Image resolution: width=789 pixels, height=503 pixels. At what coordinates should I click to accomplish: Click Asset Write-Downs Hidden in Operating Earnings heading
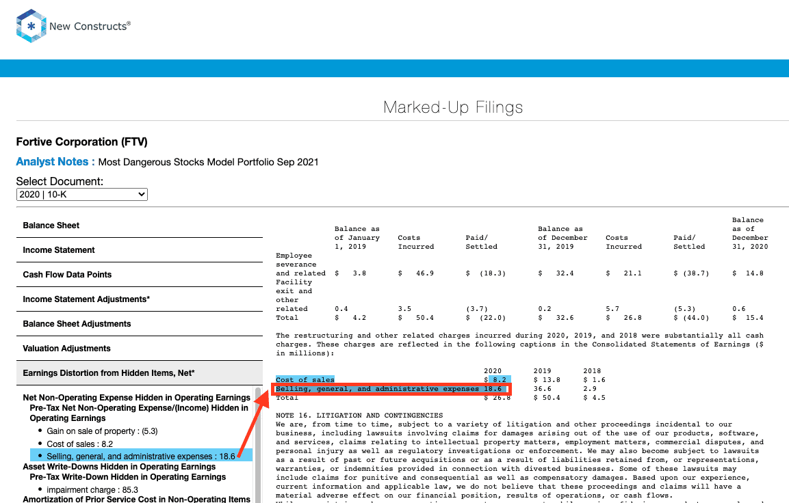119,467
